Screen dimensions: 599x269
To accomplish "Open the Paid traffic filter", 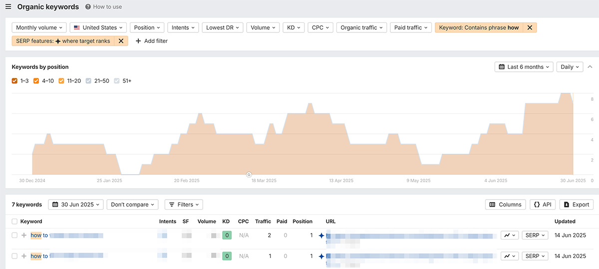I will click(411, 28).
